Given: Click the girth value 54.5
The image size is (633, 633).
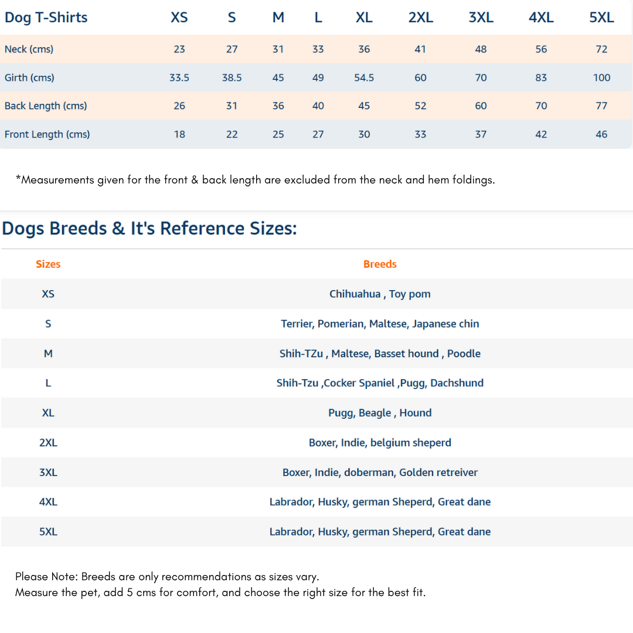Looking at the screenshot, I should coord(364,77).
